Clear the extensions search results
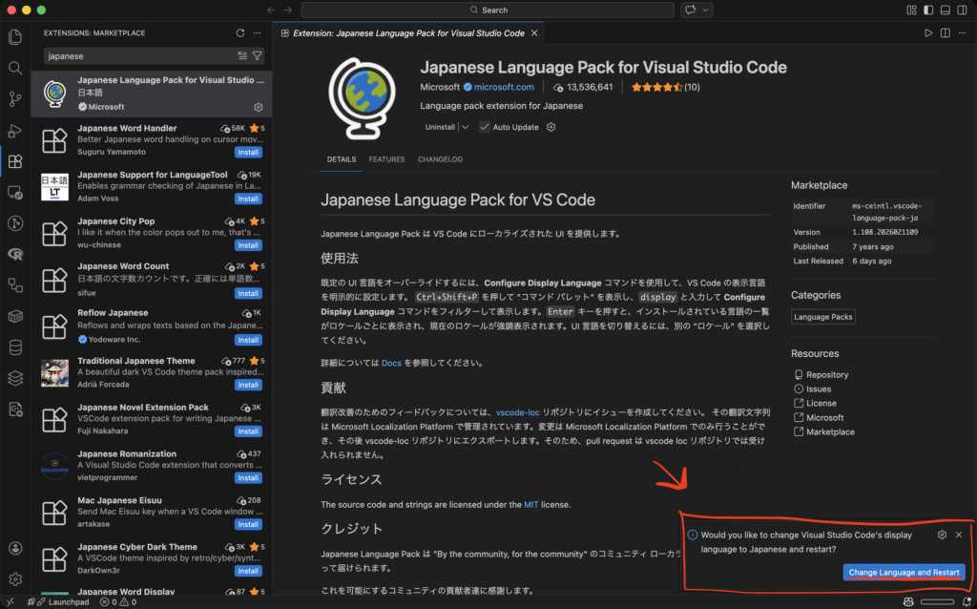Image resolution: width=977 pixels, height=609 pixels. (x=242, y=55)
